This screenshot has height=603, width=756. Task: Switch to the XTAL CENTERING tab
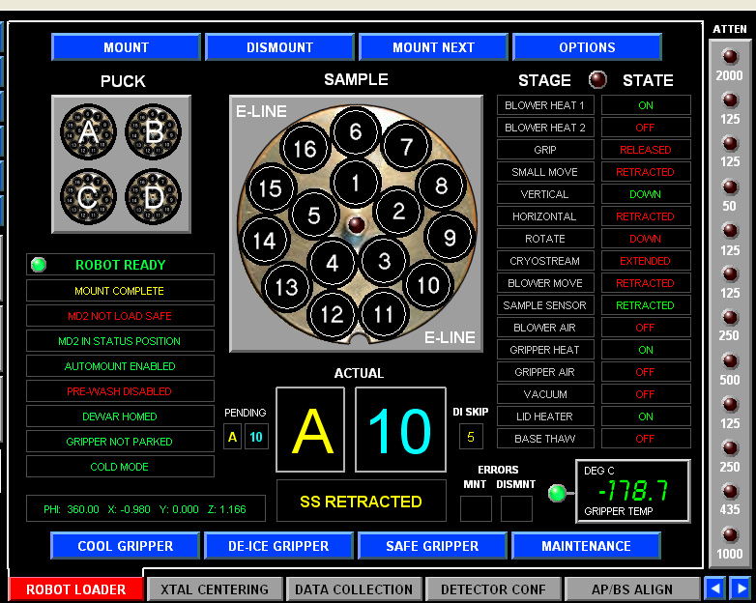click(x=215, y=589)
